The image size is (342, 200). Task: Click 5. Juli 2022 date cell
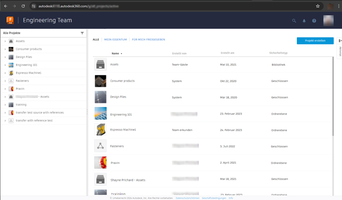click(228, 147)
